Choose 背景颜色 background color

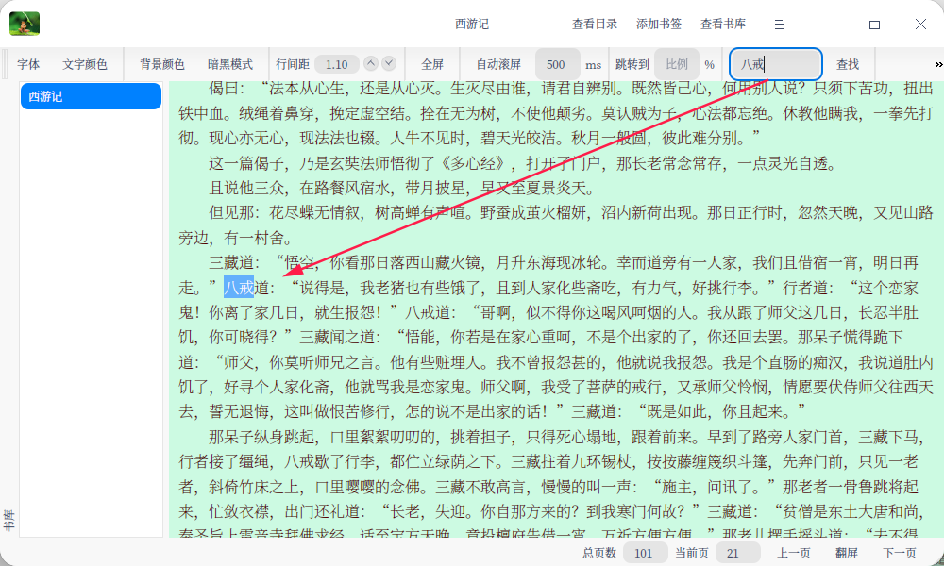[x=162, y=64]
